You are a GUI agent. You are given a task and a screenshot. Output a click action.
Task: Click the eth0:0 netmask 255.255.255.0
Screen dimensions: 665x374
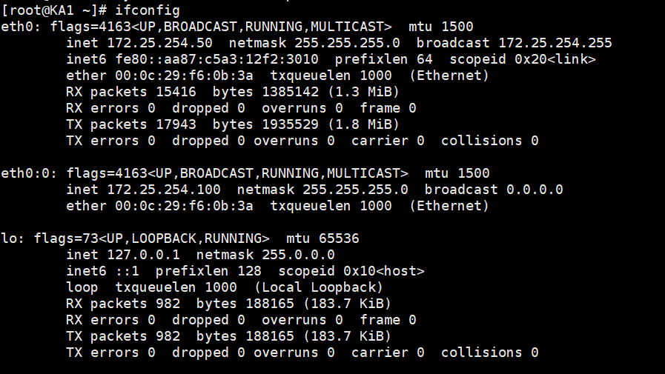(355, 190)
